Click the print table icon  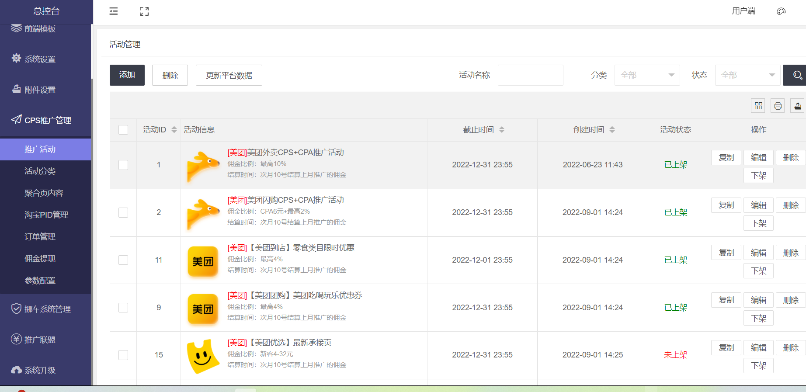click(778, 106)
